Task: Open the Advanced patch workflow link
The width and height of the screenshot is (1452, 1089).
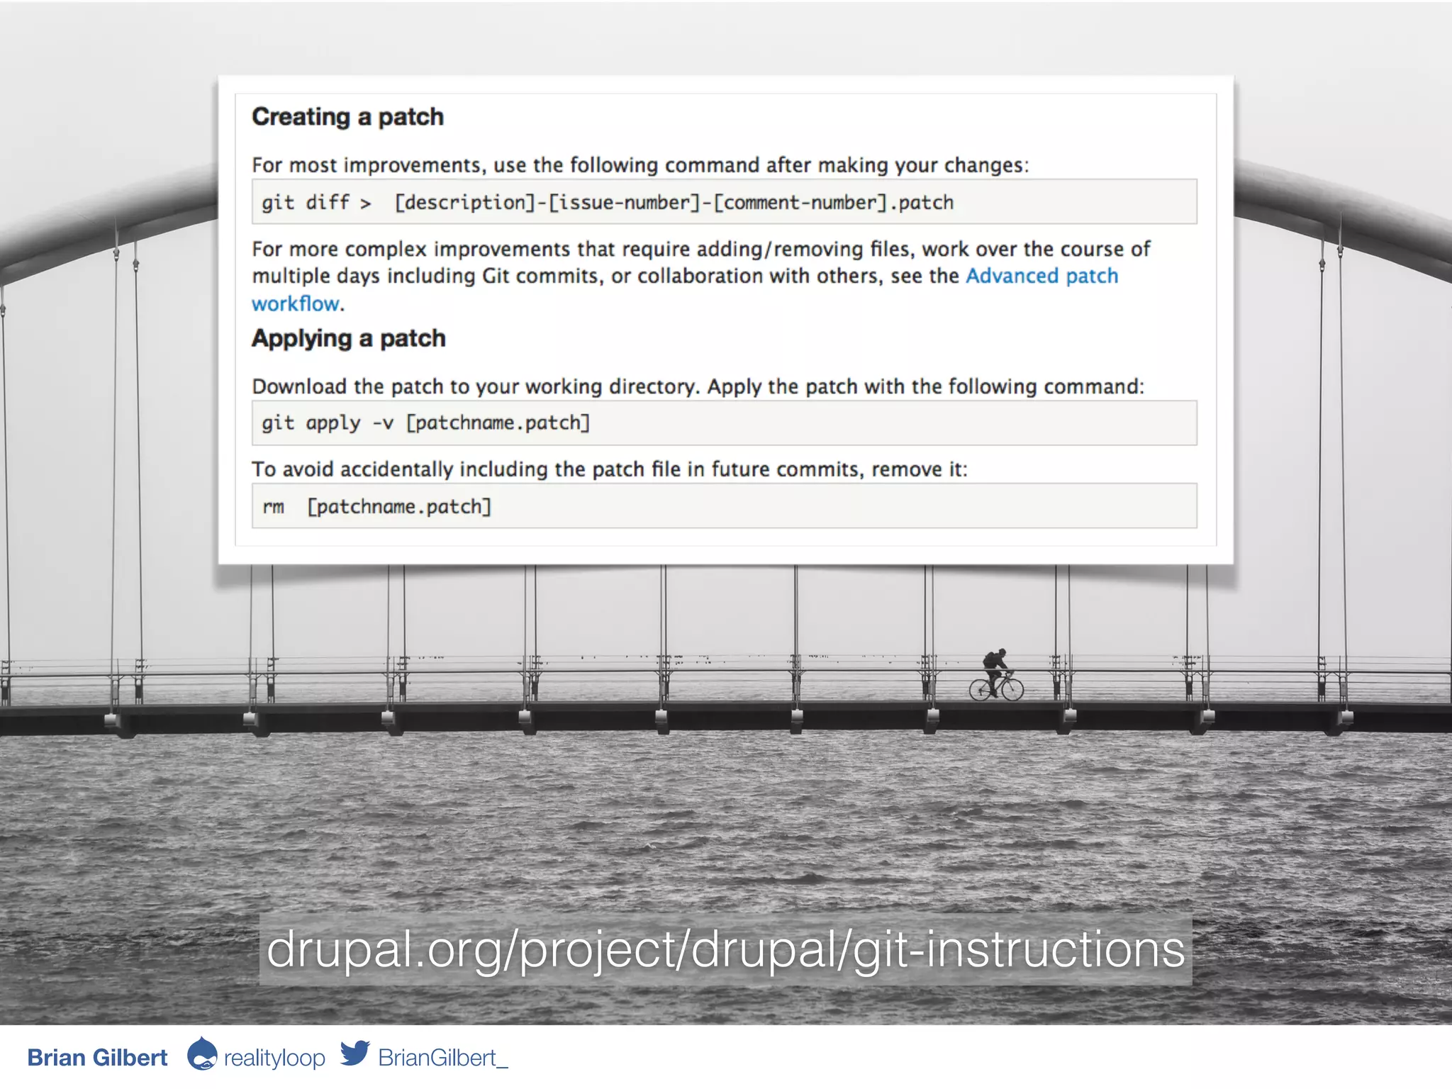Action: [1041, 276]
